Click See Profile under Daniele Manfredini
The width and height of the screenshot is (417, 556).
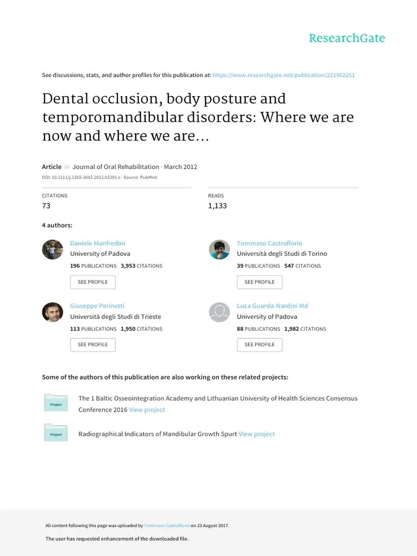[93, 282]
